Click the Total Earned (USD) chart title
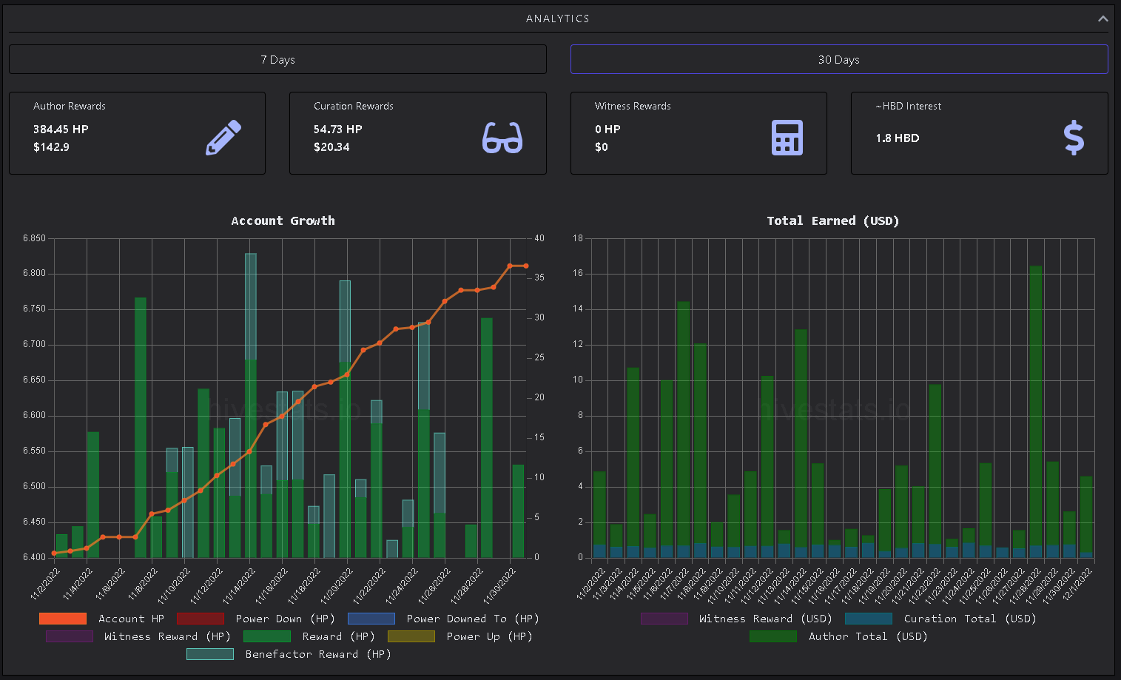 (833, 221)
